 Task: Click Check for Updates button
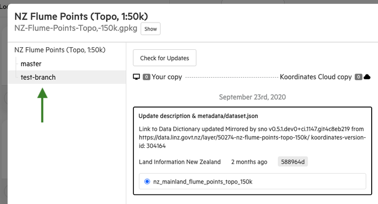[164, 58]
